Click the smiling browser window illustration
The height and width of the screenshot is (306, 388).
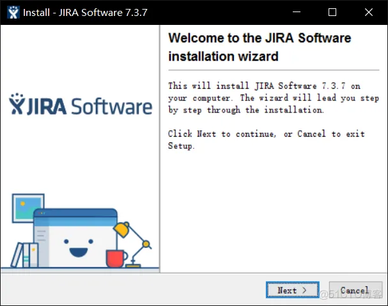click(x=75, y=238)
